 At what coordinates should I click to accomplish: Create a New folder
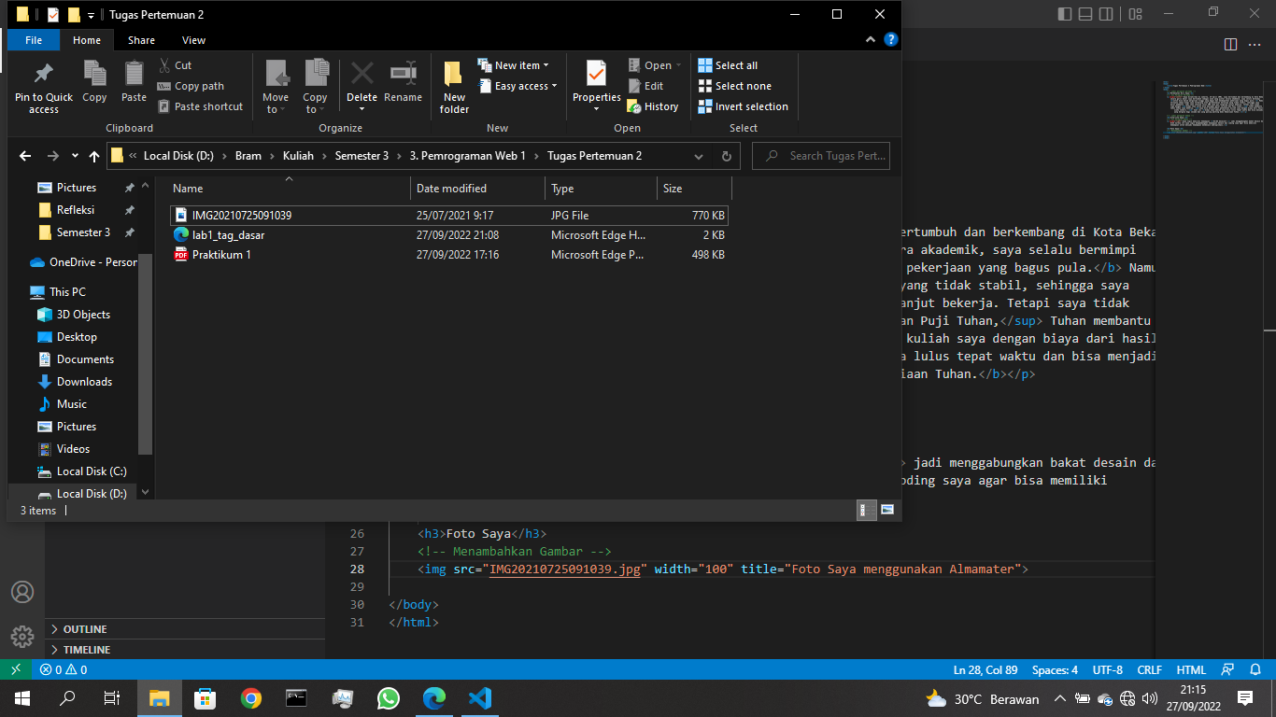pos(454,88)
